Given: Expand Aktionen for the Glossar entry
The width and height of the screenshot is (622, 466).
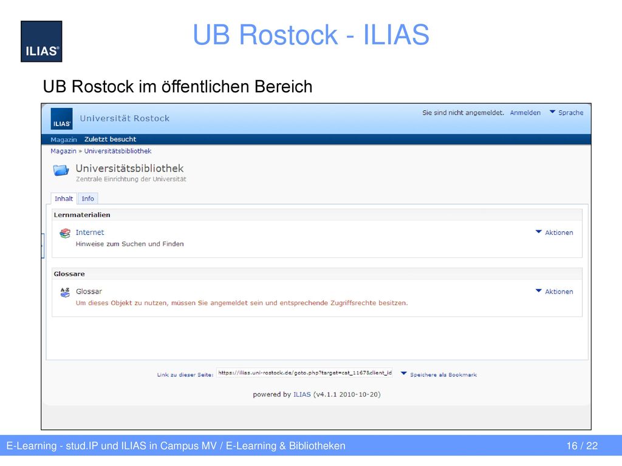Looking at the screenshot, I should click(x=554, y=292).
